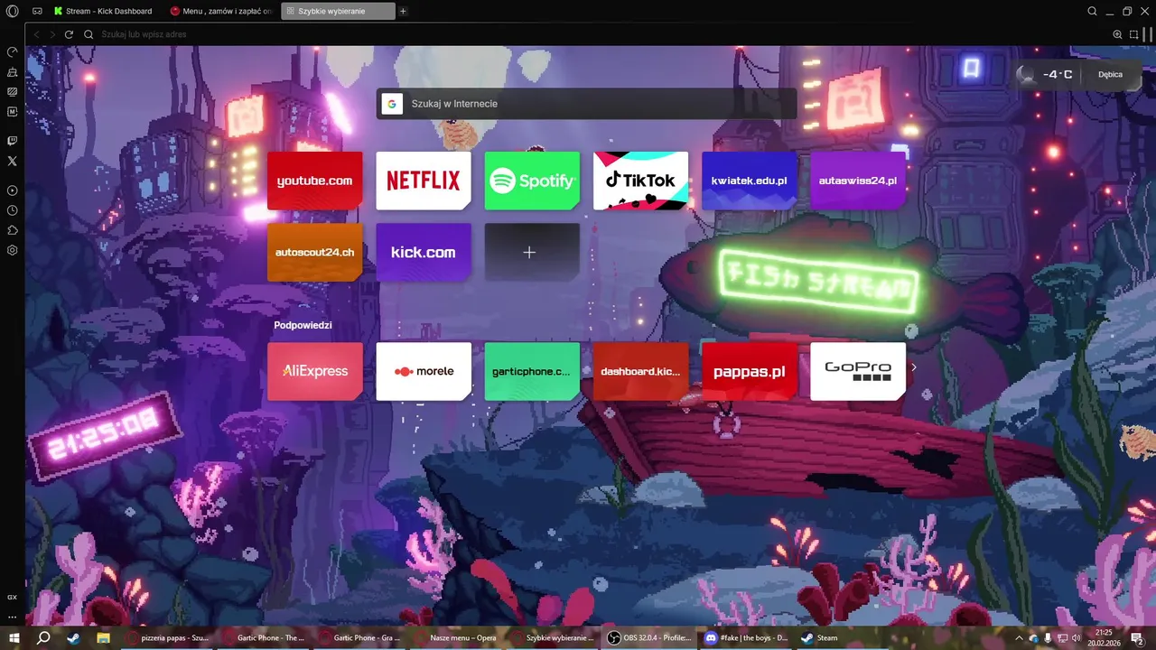Reload the current page
Screen dimensions: 1156x650
69,34
